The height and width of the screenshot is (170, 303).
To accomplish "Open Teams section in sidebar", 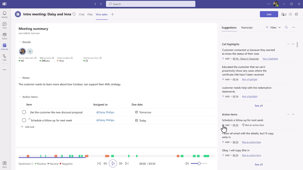I will [5, 36].
